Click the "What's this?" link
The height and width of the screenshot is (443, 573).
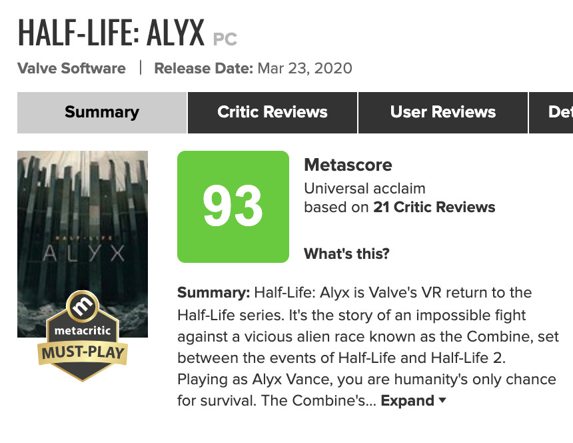tap(346, 254)
